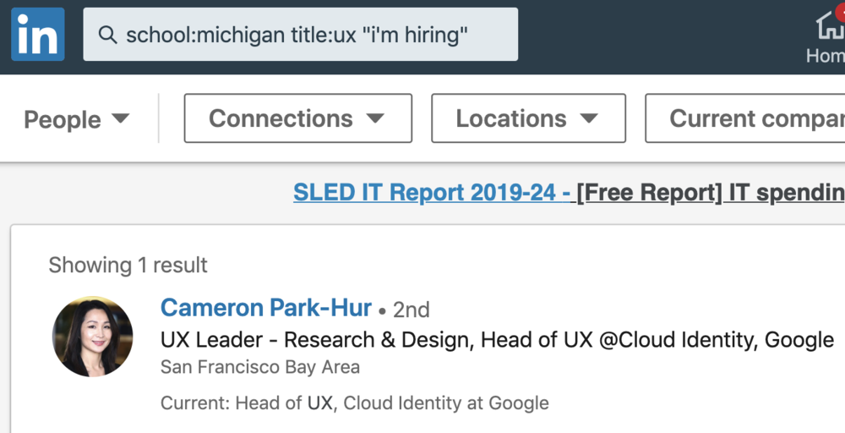Screen dimensions: 845x433
Task: Open the SLED IT Report 2019-24 link
Action: (x=432, y=193)
